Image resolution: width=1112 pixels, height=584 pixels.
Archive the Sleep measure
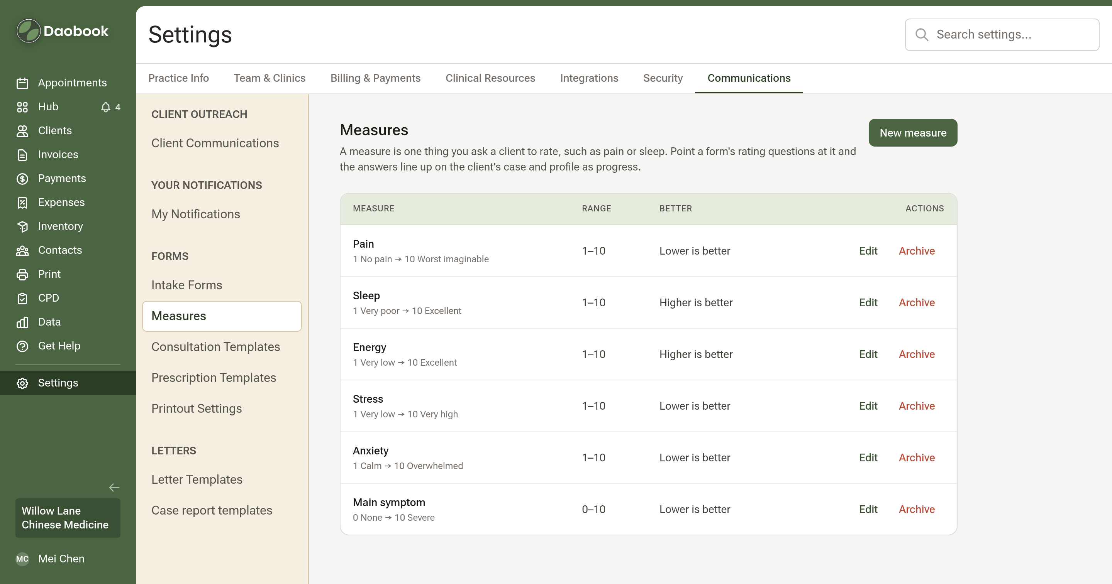[917, 303]
